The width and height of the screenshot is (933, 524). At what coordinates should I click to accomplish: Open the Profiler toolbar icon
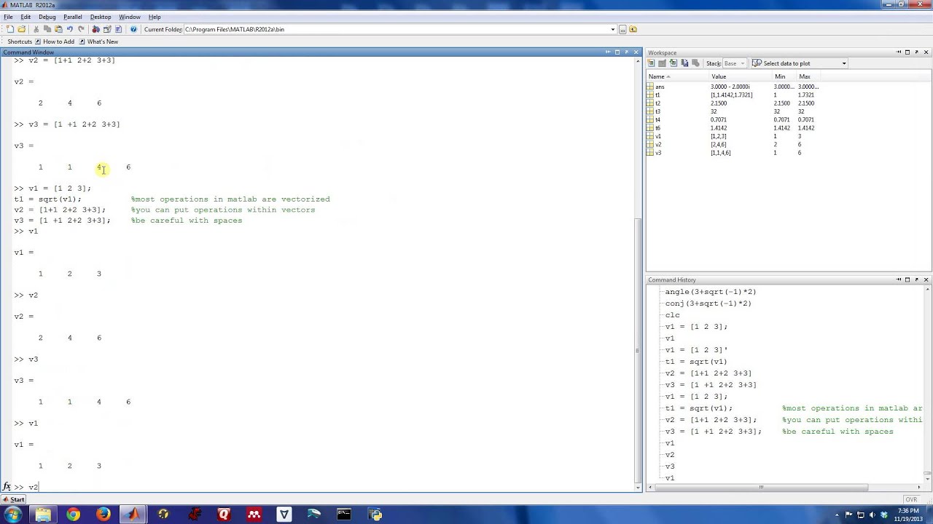tap(118, 29)
